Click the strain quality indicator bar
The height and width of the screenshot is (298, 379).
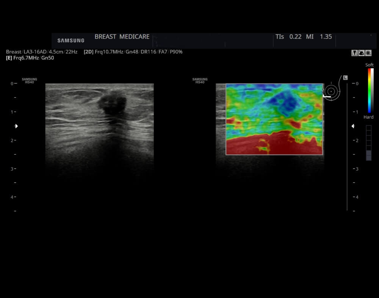(x=369, y=143)
